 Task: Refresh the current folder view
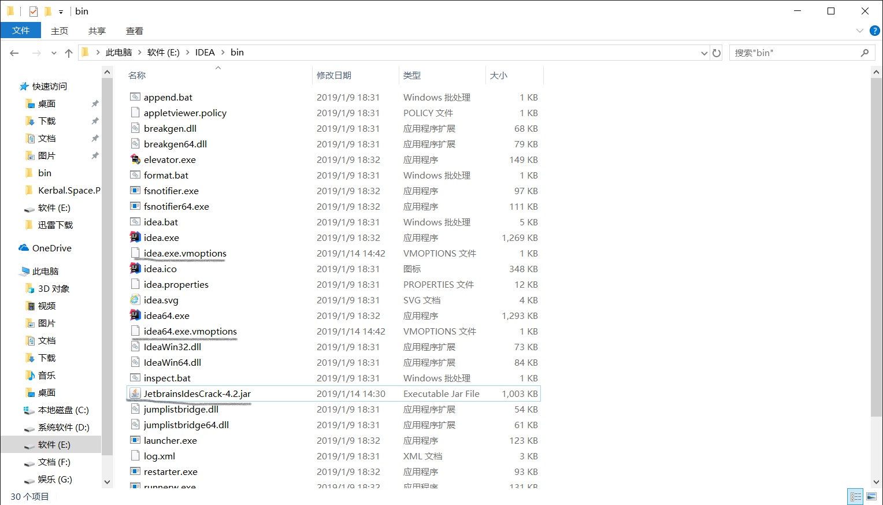(717, 53)
